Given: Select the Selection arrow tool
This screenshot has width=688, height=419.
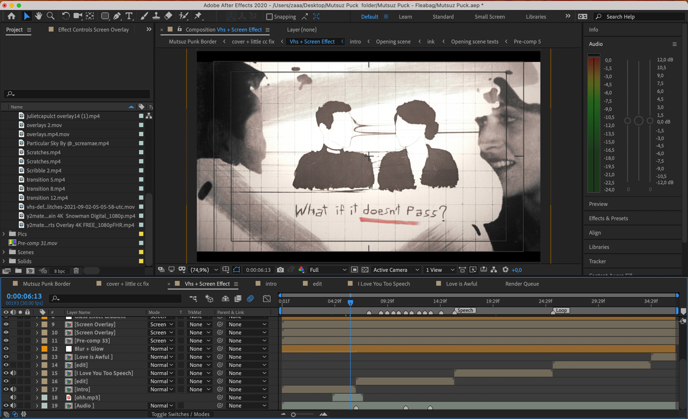Looking at the screenshot, I should click(x=27, y=16).
